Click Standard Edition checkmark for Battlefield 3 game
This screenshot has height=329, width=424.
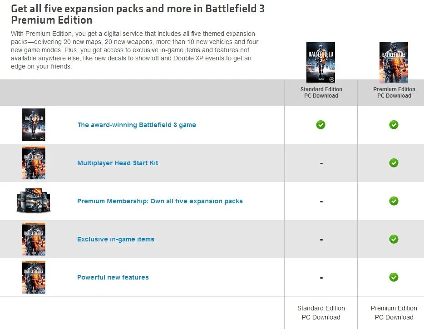pyautogui.click(x=321, y=125)
